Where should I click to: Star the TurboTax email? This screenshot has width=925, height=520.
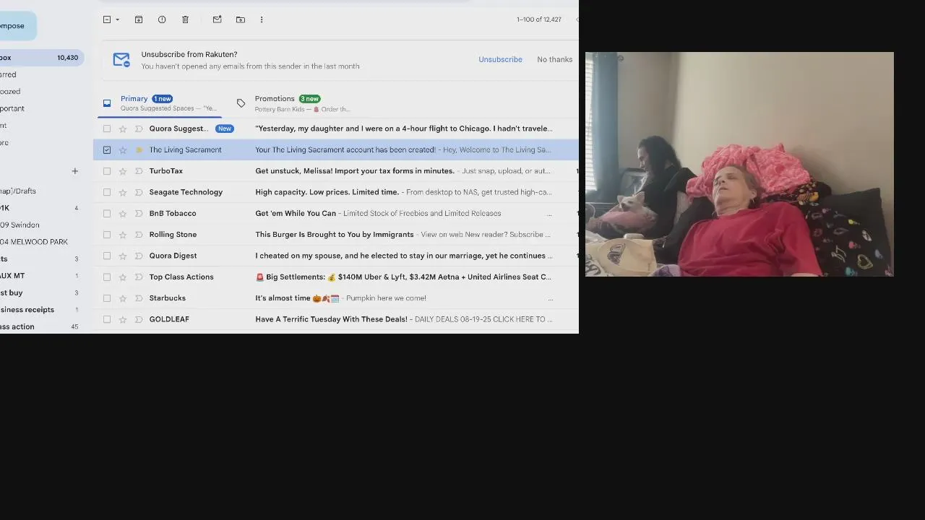coord(123,171)
